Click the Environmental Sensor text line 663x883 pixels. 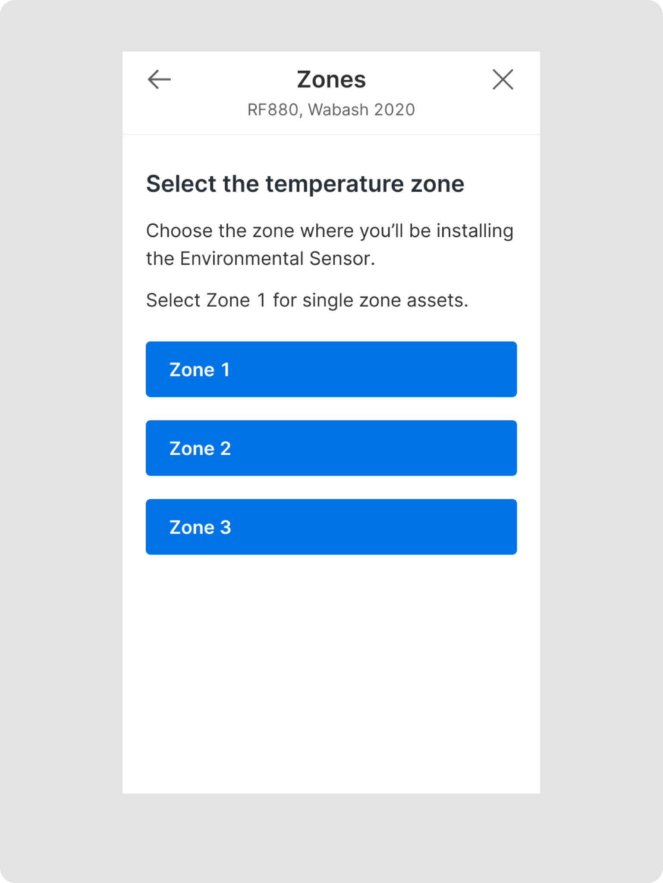point(261,259)
